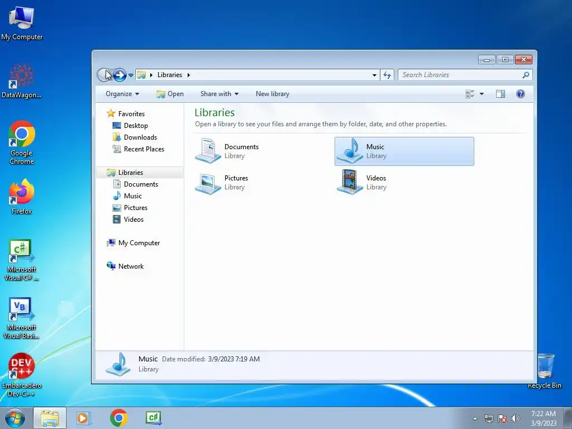Click the Firefox desktop shortcut
Screen dimensions: 572x429
point(22,197)
